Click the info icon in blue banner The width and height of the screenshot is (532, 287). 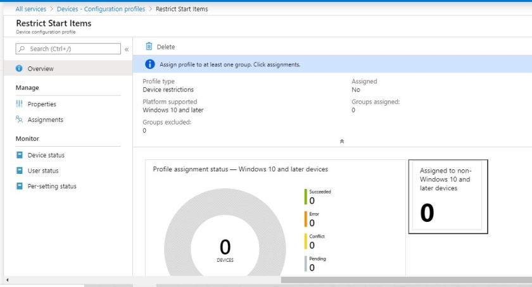150,64
